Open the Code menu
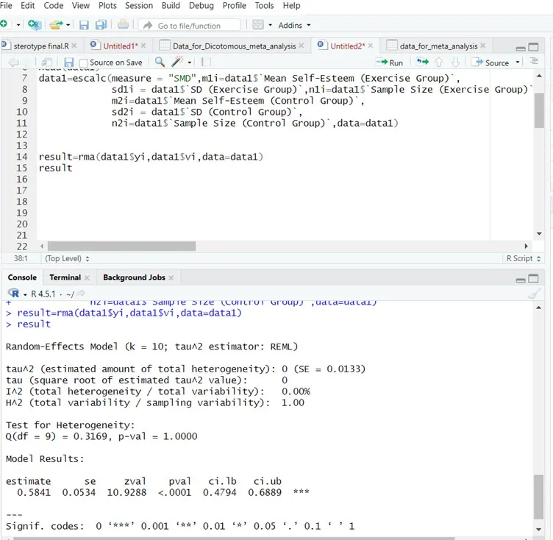The image size is (553, 540). point(53,6)
